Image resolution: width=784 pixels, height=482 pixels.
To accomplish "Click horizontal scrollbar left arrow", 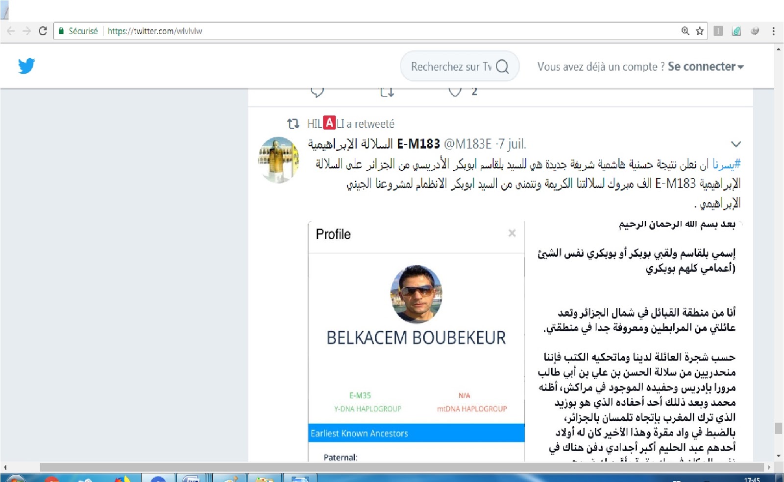I will pyautogui.click(x=5, y=467).
